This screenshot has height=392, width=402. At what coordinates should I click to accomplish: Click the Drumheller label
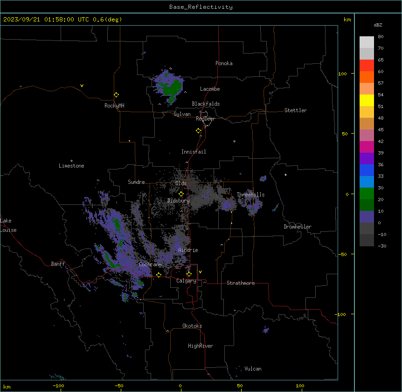298,227
